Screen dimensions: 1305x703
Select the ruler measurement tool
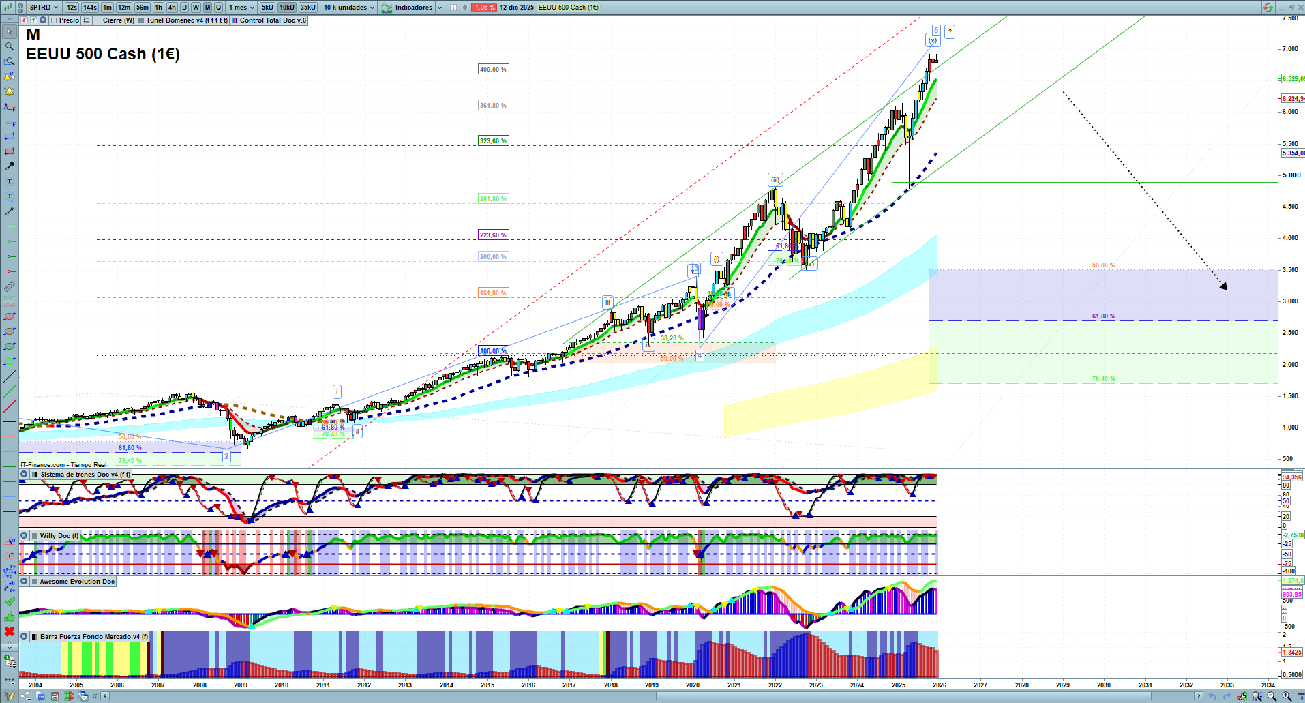click(10, 286)
